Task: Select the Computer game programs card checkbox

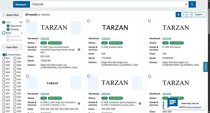Action: pyautogui.click(x=88, y=76)
